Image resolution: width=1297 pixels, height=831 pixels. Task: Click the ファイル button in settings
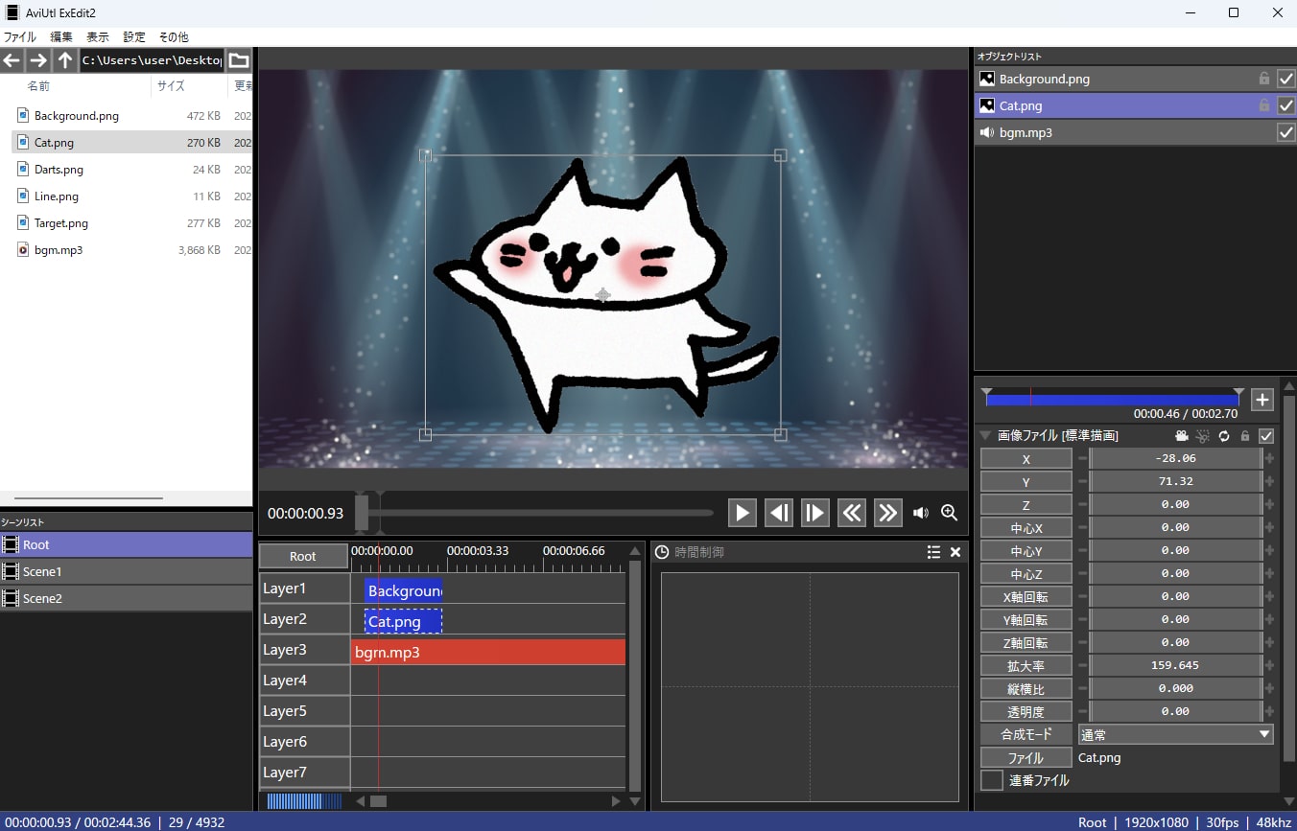[1026, 757]
